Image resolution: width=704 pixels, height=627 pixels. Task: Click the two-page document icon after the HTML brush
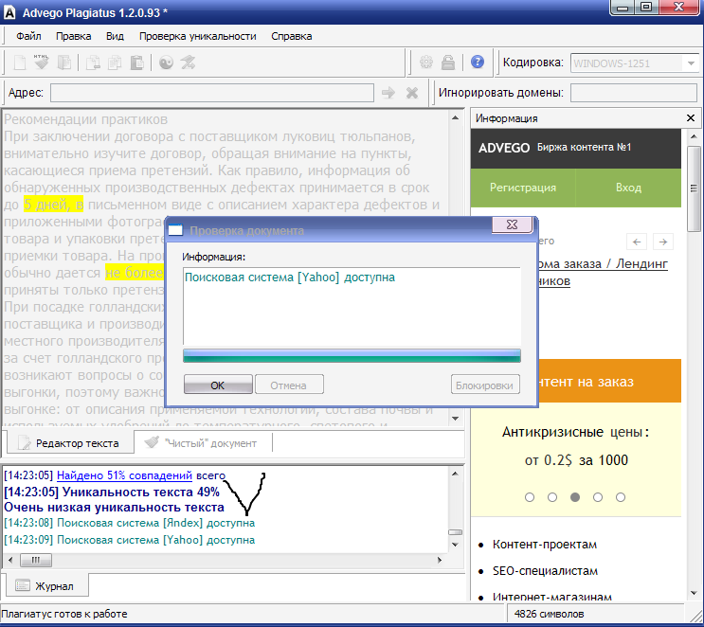tap(64, 63)
